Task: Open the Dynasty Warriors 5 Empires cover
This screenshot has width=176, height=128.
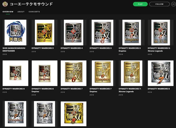Action: pos(132,33)
